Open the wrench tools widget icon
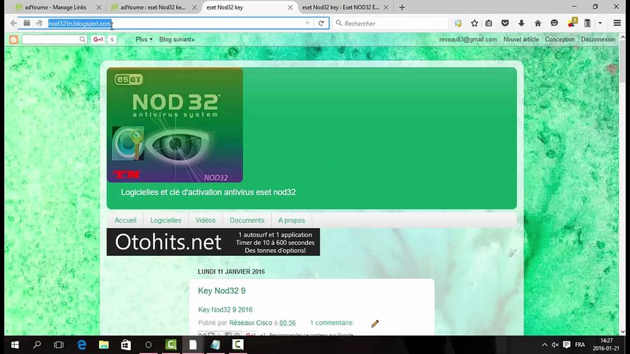630x354 pixels. pos(513,253)
